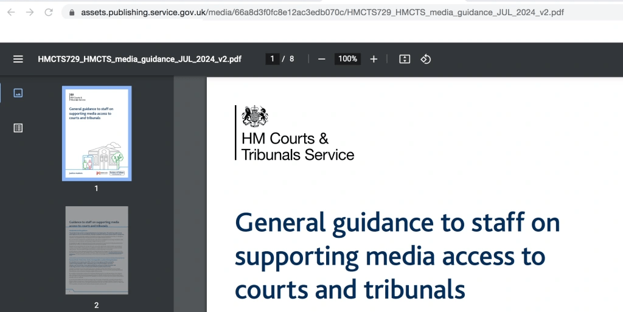Select the page 1 thumbnail
This screenshot has height=312, width=623.
(96, 133)
